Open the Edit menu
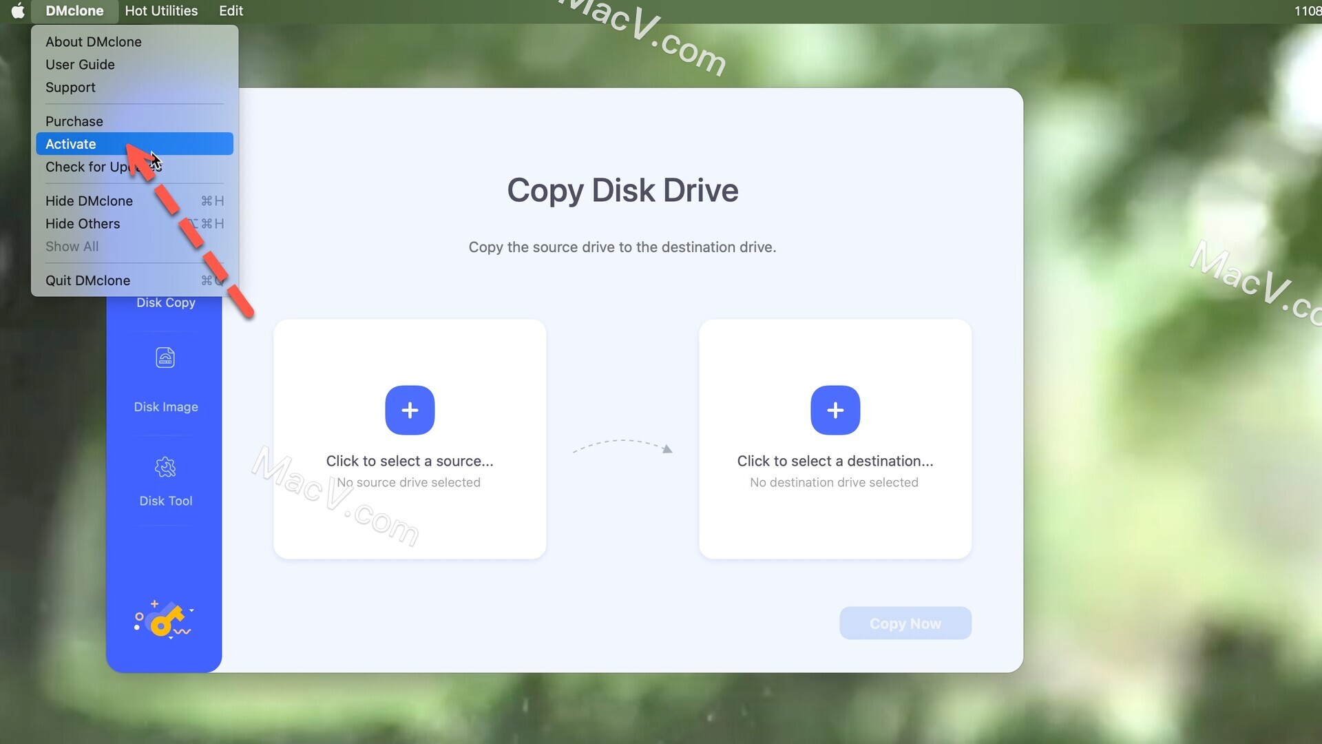Screen dimensions: 1322x744 click(231, 11)
